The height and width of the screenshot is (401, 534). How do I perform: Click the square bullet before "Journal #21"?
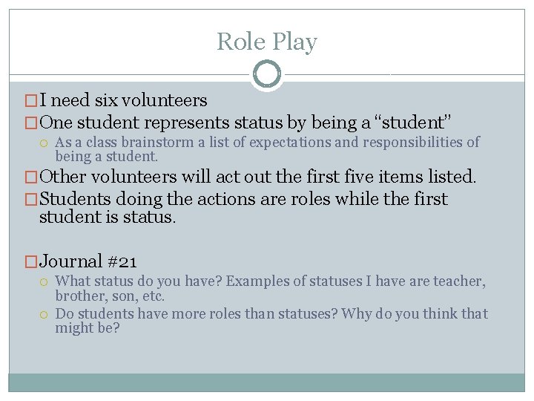tap(31, 261)
